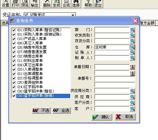Toggle (27)销售普通发票 checkbox
The height and width of the screenshot is (140, 158).
point(14,52)
